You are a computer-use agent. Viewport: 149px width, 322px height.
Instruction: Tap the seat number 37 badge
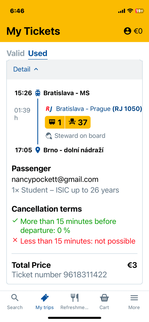coord(78,122)
